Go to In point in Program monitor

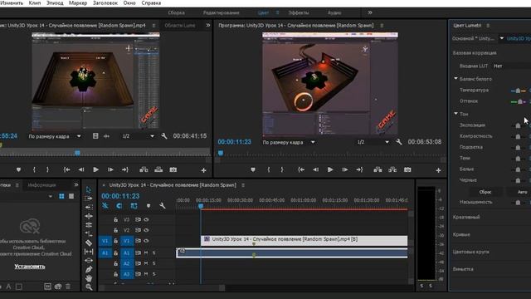point(301,169)
